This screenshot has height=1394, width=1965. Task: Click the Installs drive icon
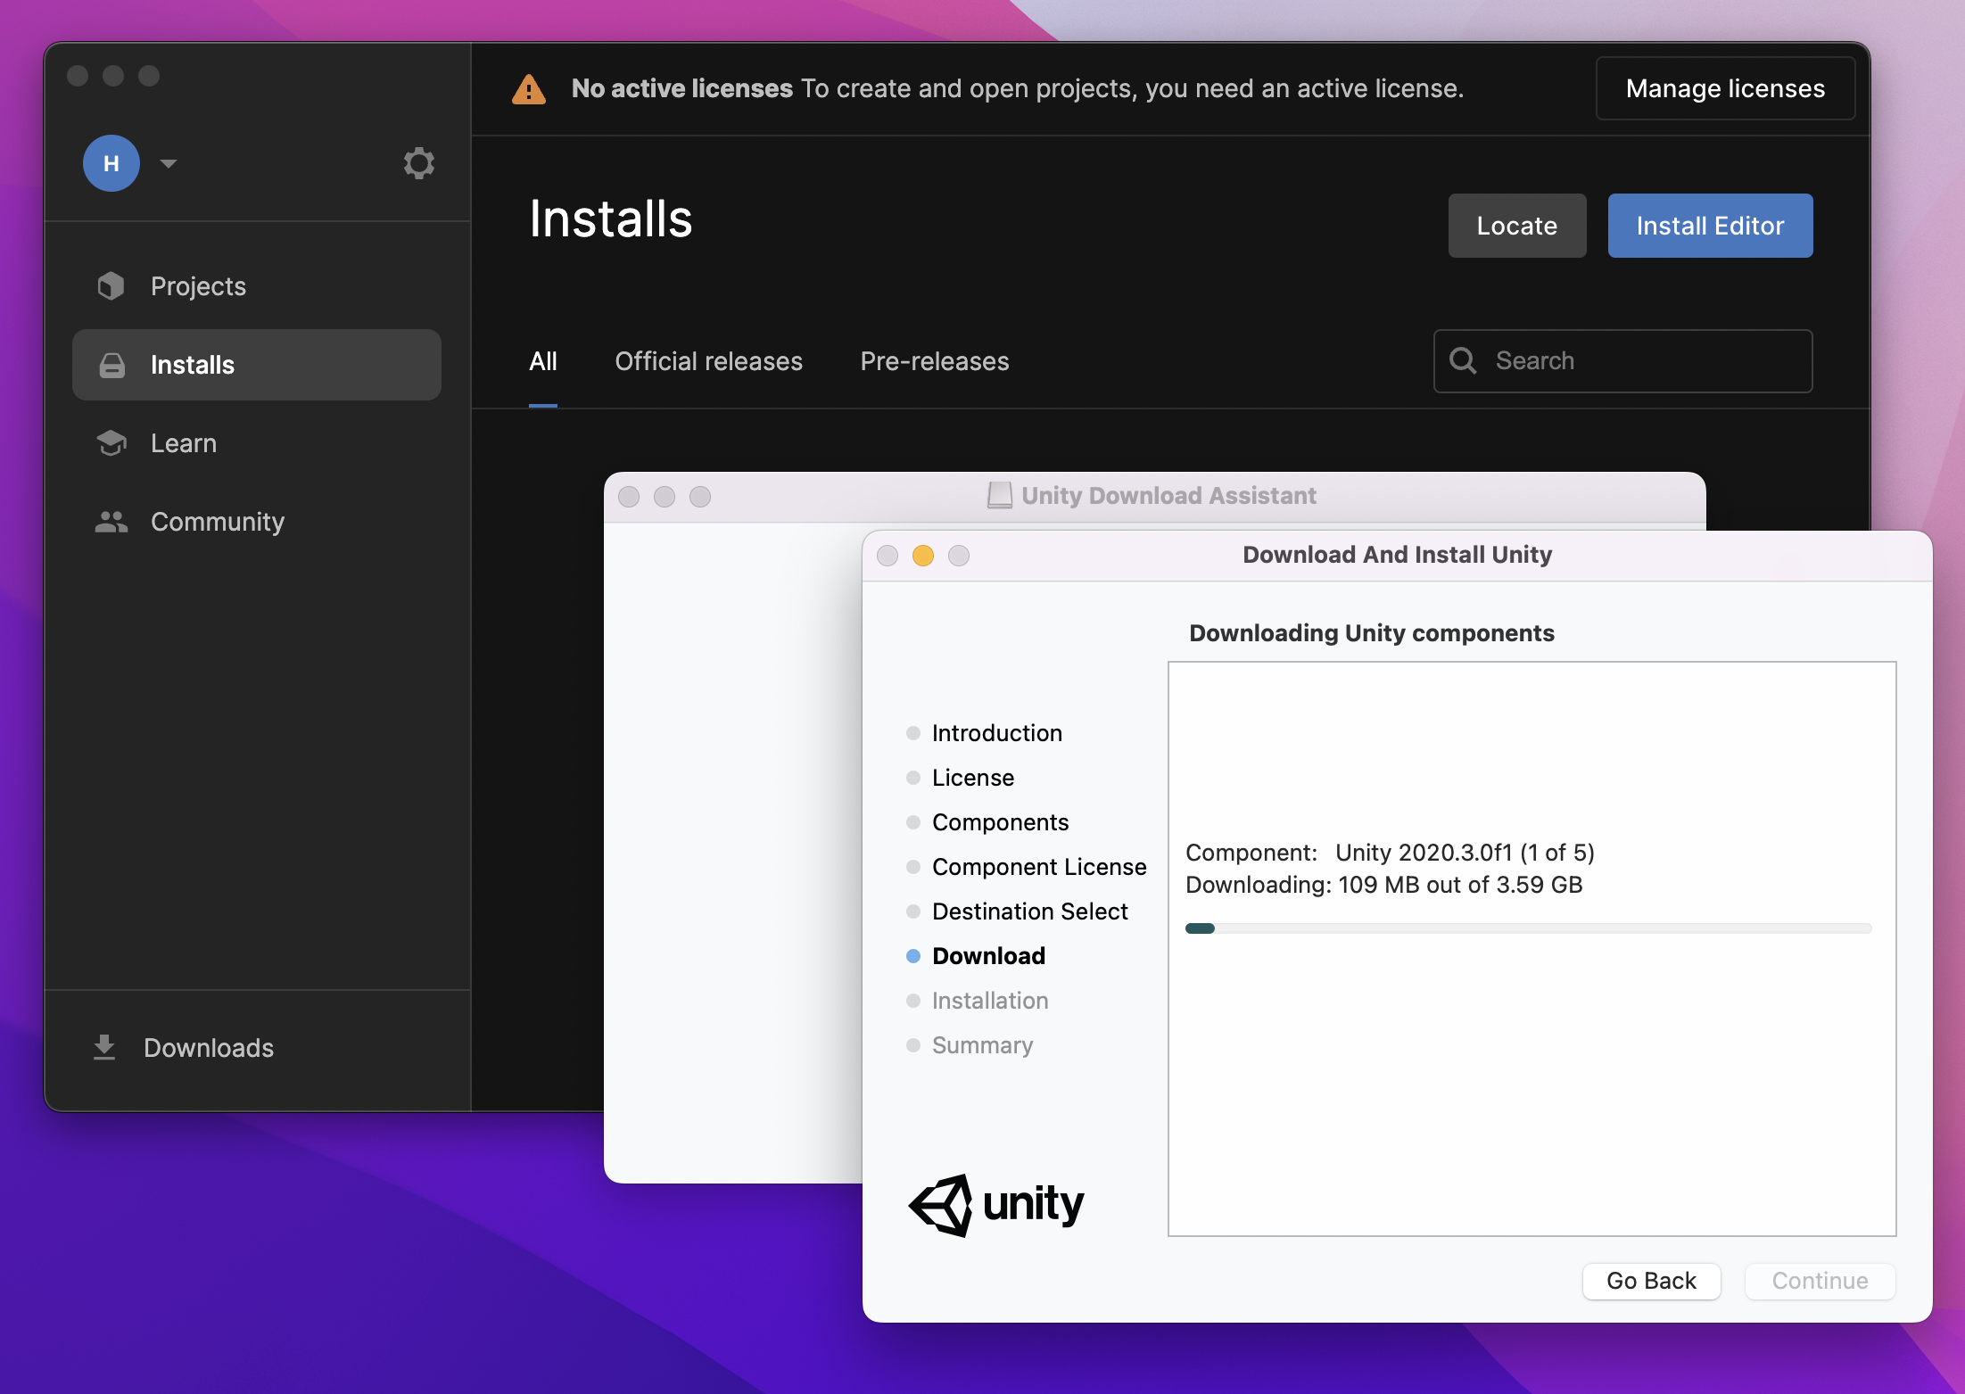(x=111, y=365)
